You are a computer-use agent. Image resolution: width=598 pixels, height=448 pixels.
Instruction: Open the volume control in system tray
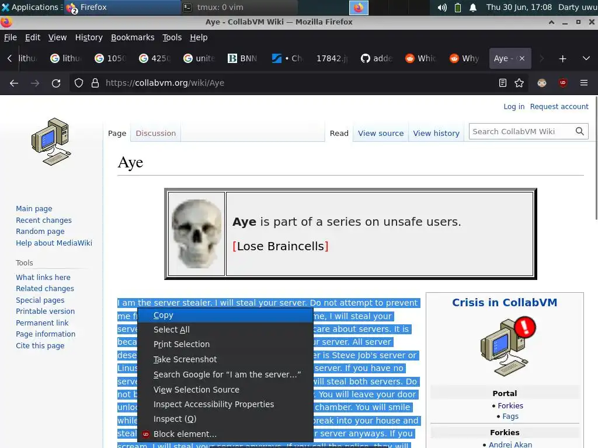pos(441,7)
